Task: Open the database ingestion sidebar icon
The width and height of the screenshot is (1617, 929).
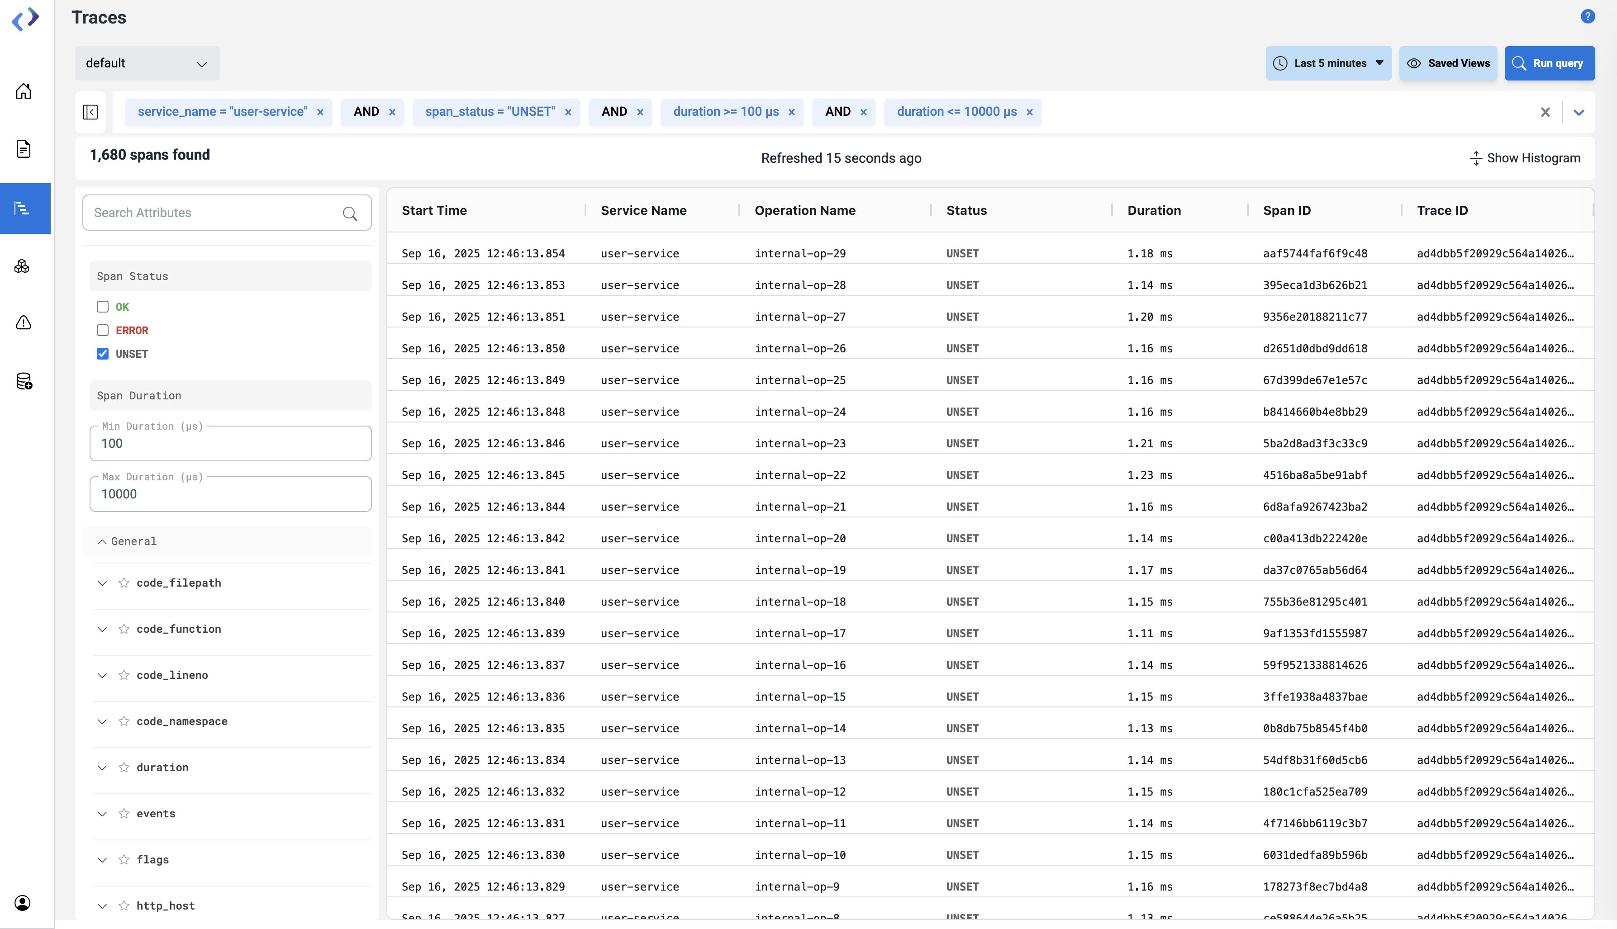Action: pyautogui.click(x=24, y=382)
